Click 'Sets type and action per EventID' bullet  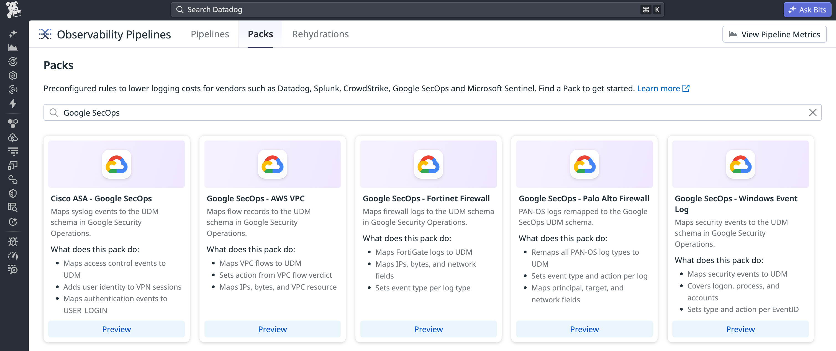(x=743, y=309)
